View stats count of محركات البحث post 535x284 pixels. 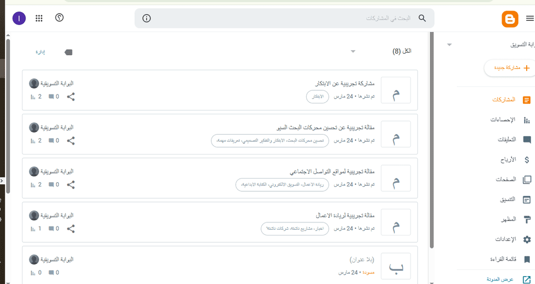(x=36, y=141)
